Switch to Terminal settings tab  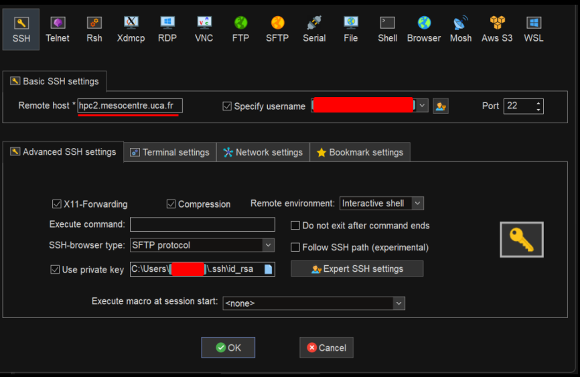(x=170, y=152)
